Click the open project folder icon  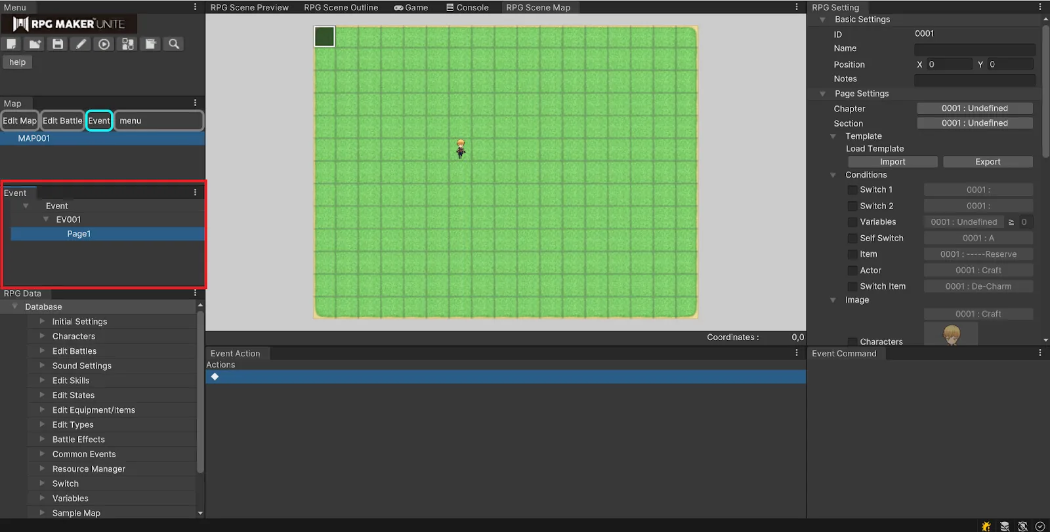(35, 44)
